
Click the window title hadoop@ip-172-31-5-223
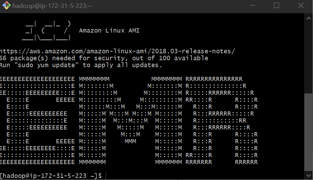pos(52,6)
